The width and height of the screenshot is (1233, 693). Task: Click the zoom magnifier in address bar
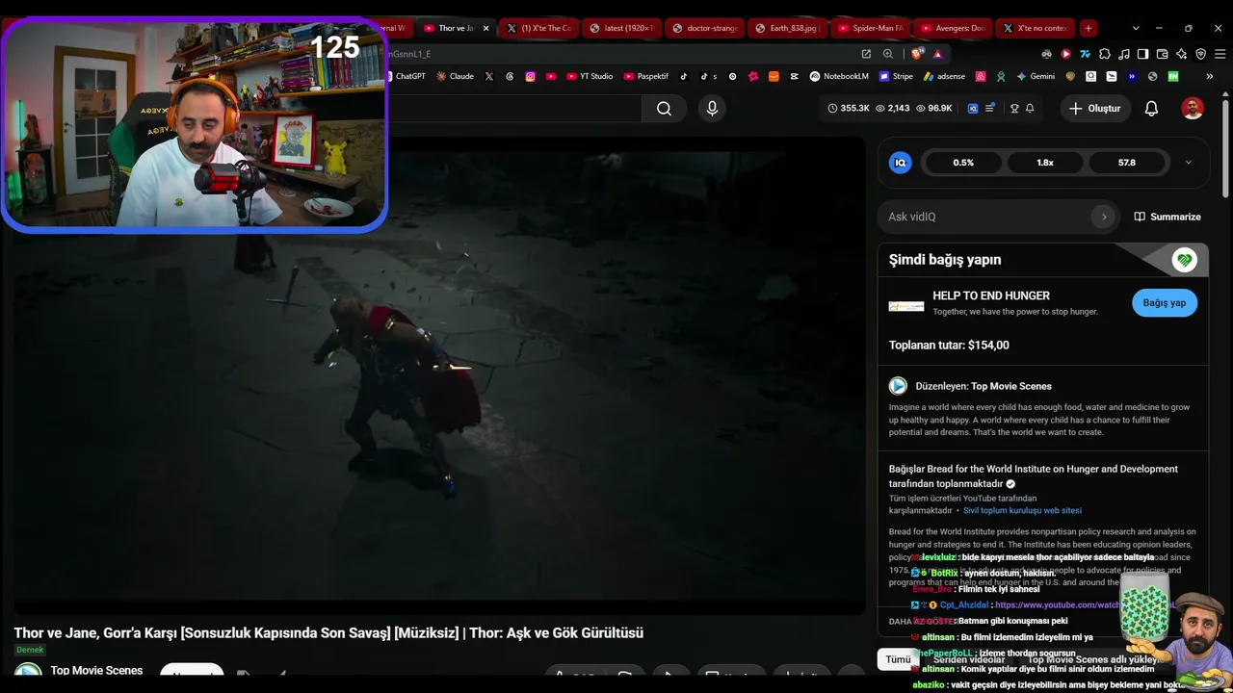[x=888, y=54]
